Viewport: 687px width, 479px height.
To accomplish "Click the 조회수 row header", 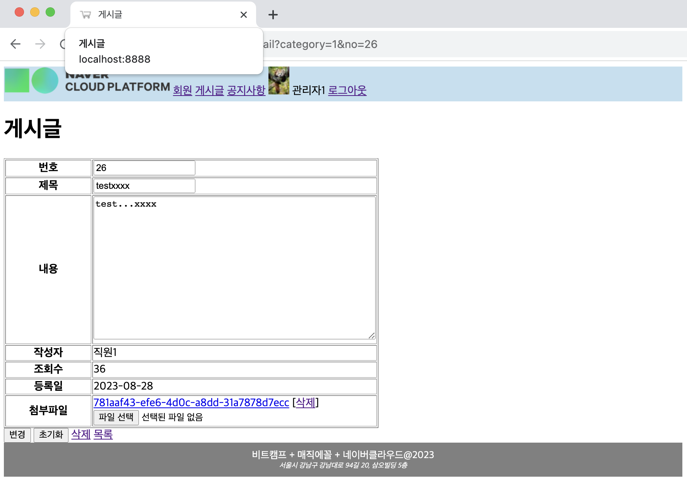I will pyautogui.click(x=48, y=370).
